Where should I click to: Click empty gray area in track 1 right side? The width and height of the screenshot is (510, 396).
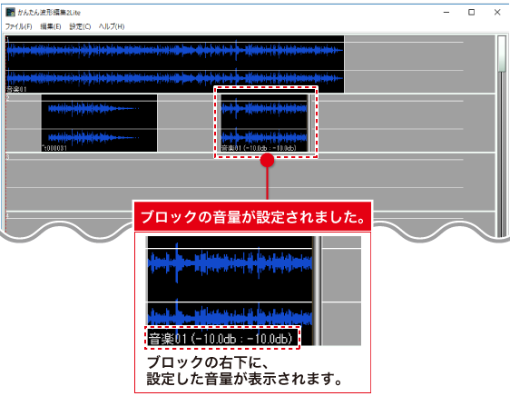tap(419, 64)
